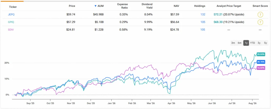Sort by Expense Ratio column header

[122, 6]
